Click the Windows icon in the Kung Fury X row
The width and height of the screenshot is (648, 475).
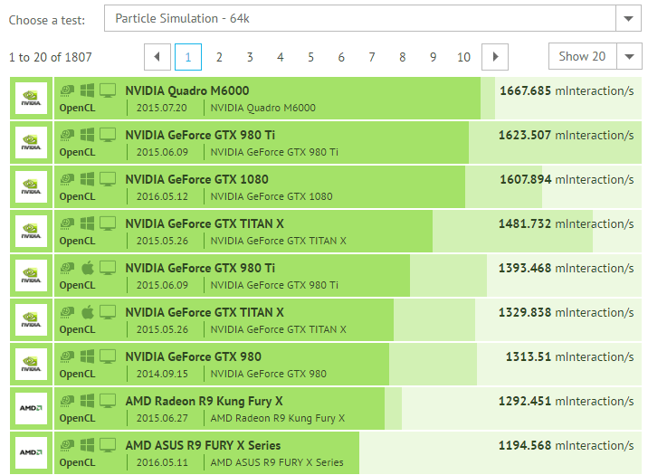click(x=88, y=401)
